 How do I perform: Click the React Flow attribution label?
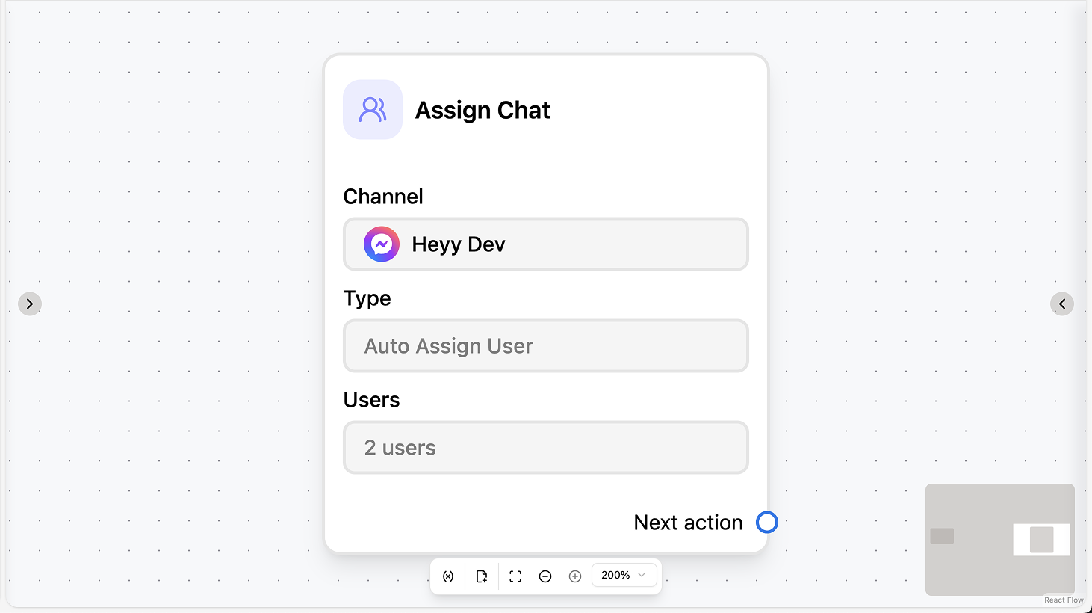tap(1063, 600)
